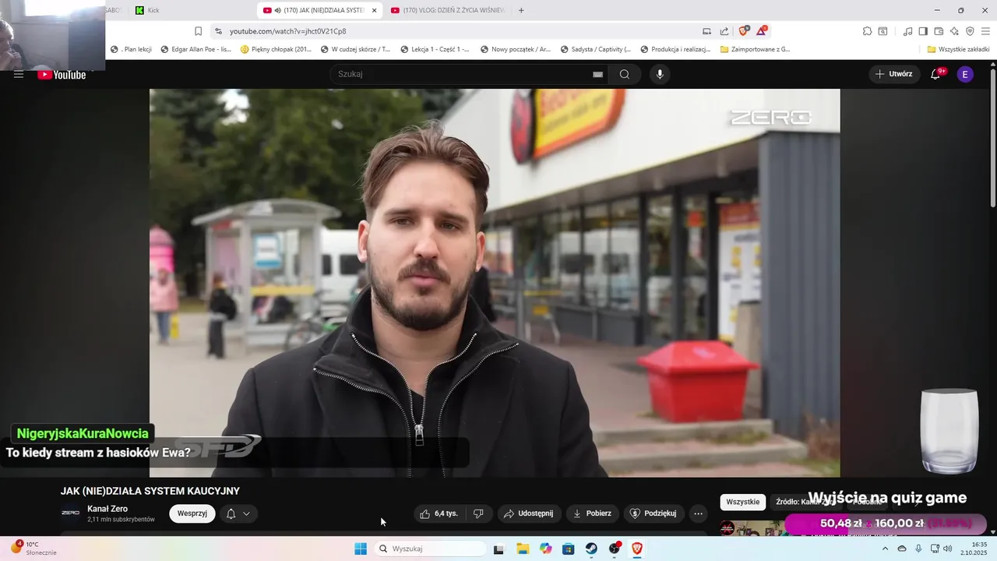Click the Udostępnij share button

click(x=529, y=513)
